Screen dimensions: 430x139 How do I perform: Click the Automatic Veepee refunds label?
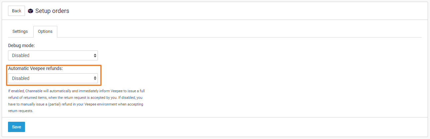click(x=35, y=68)
